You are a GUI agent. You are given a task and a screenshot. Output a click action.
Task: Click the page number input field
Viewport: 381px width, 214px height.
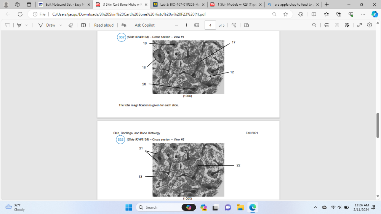tap(210, 25)
